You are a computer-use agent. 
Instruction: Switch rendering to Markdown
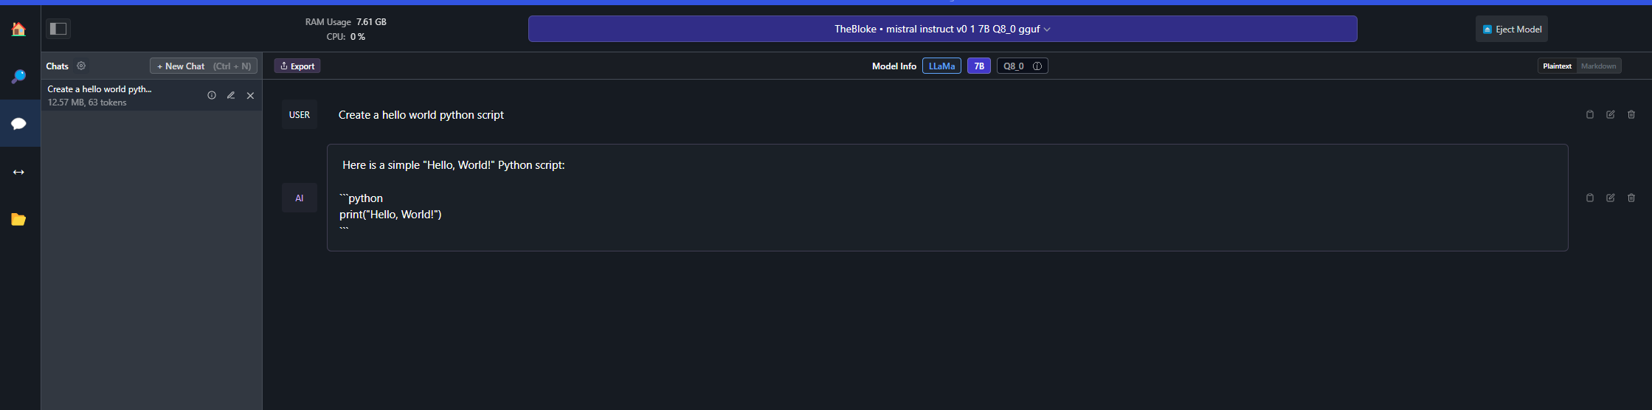click(x=1598, y=66)
